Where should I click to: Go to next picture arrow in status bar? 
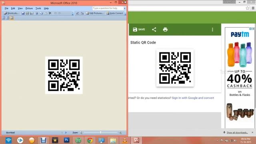click(66, 132)
